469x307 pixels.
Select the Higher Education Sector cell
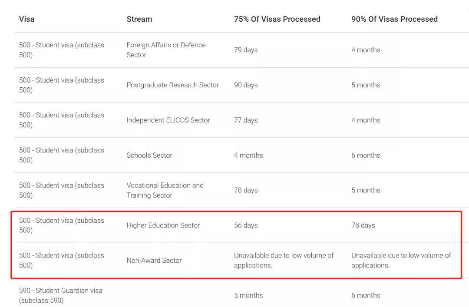163,225
